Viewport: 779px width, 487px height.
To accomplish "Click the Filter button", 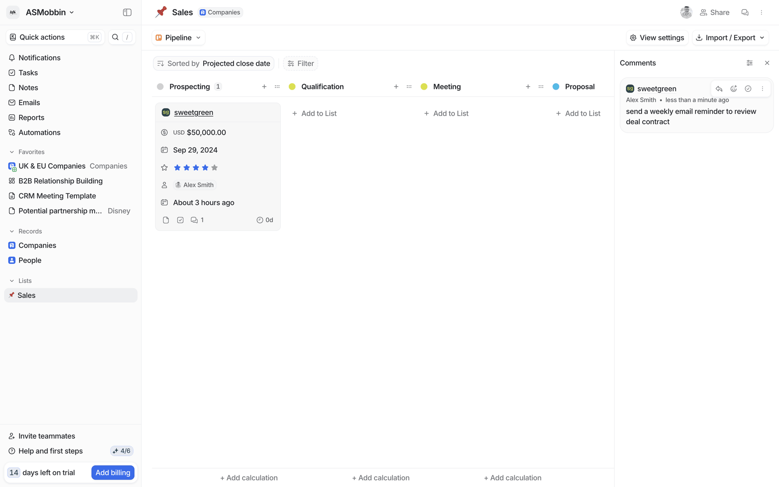I will click(x=301, y=64).
